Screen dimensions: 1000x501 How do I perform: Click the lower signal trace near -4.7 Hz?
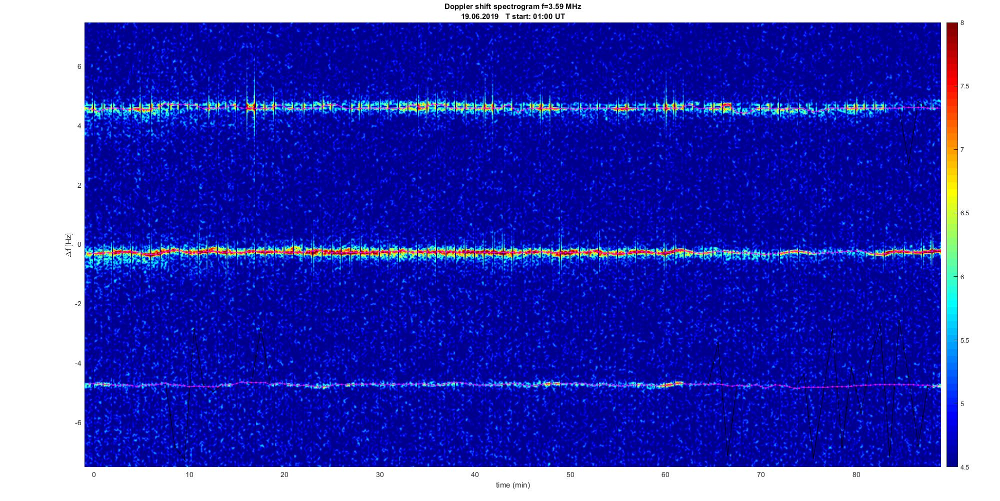click(512, 385)
